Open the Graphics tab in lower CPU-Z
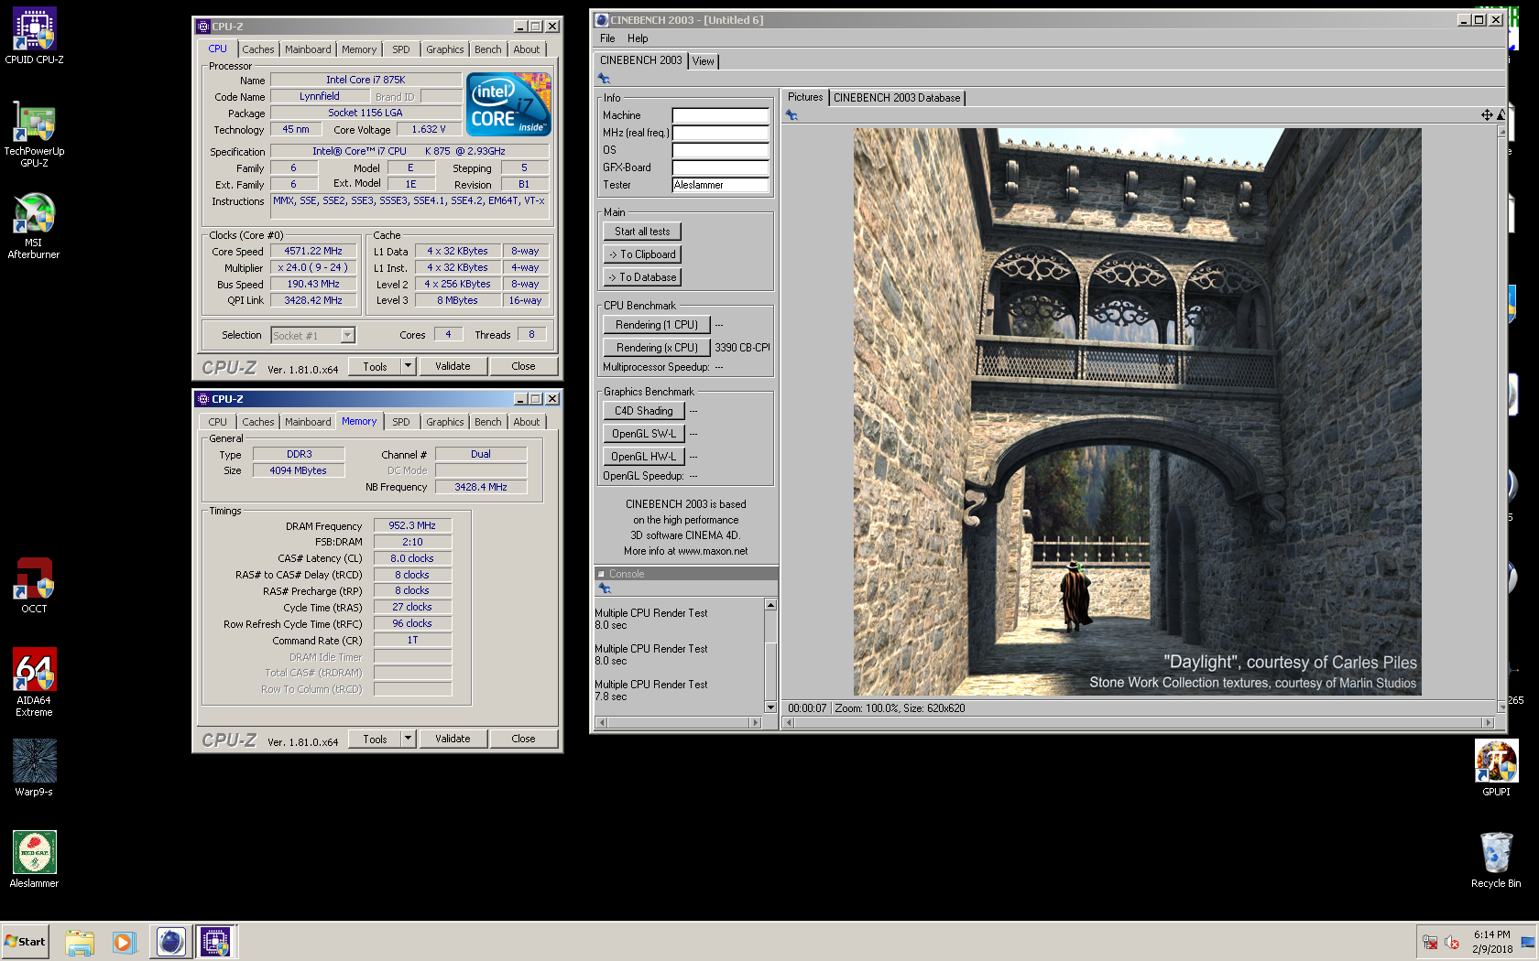The image size is (1539, 961). [445, 422]
